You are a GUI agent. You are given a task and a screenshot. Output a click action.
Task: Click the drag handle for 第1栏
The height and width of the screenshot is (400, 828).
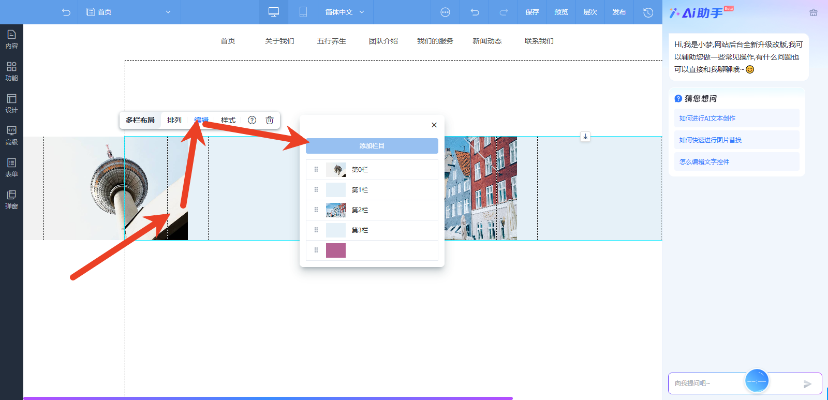click(316, 189)
